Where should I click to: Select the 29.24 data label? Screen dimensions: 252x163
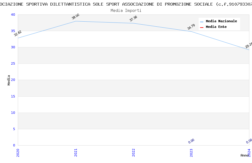coord(248,45)
